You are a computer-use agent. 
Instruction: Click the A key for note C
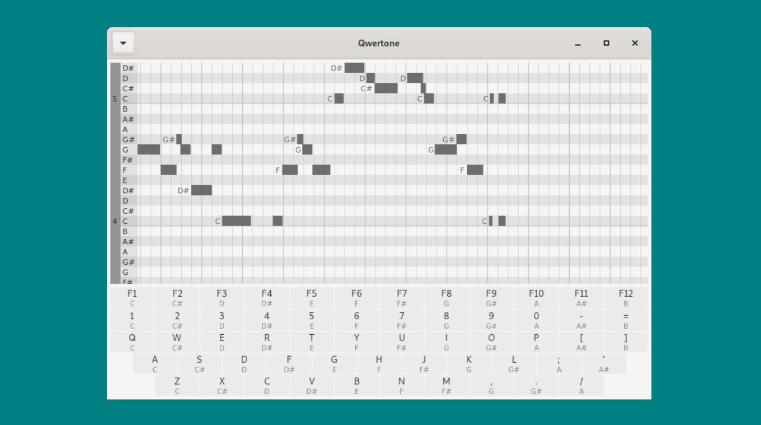(x=154, y=364)
